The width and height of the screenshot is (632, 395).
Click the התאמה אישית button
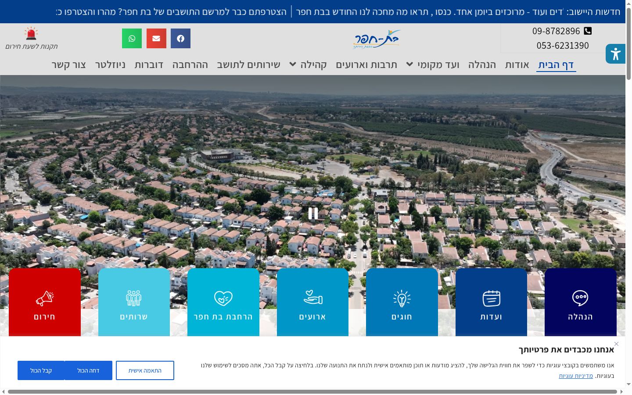tap(145, 370)
